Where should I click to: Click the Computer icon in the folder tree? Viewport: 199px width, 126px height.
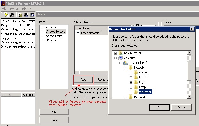(120, 58)
